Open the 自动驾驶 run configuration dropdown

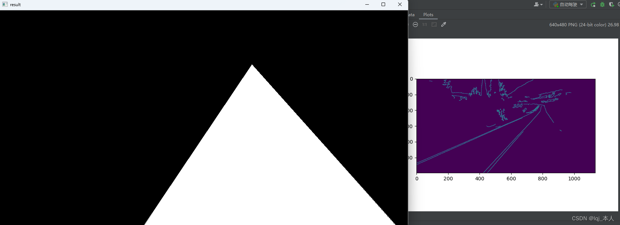click(568, 5)
